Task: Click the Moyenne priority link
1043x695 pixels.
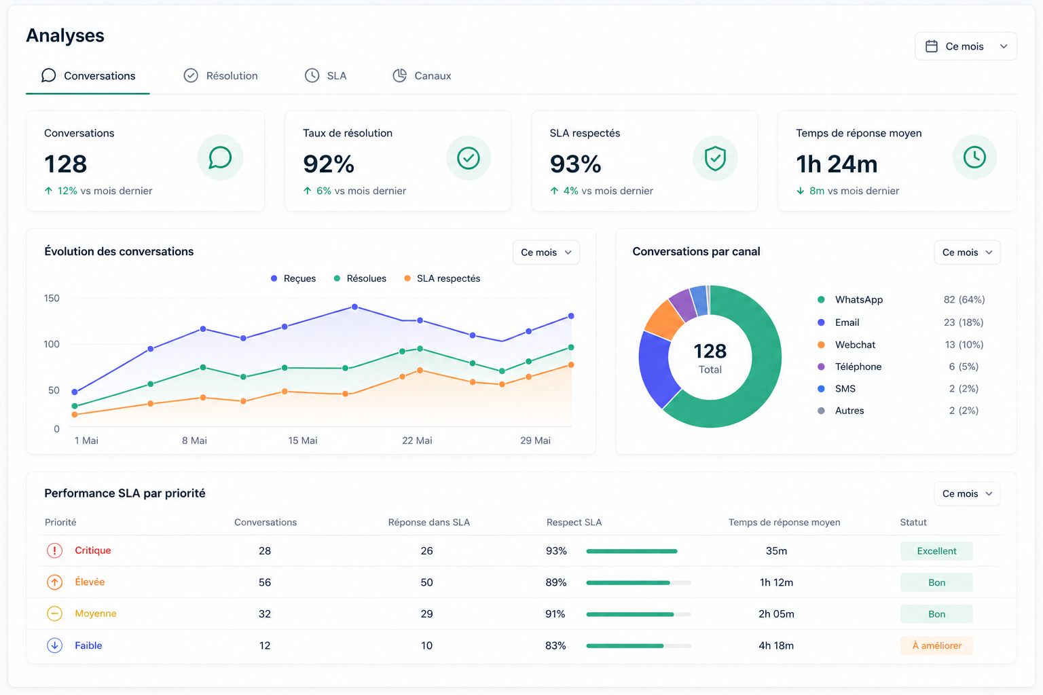Action: tap(96, 614)
